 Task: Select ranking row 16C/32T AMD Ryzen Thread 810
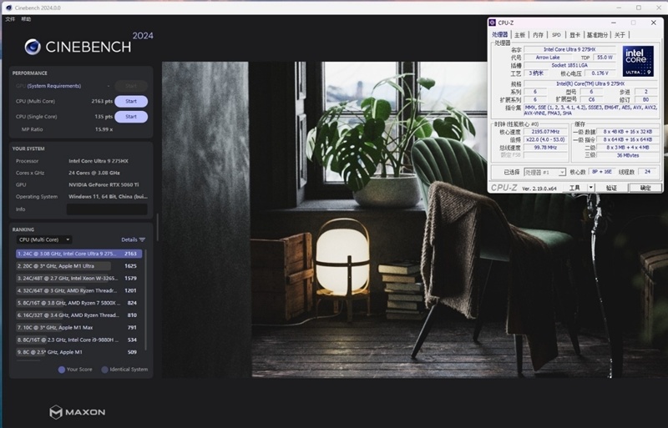(x=78, y=315)
